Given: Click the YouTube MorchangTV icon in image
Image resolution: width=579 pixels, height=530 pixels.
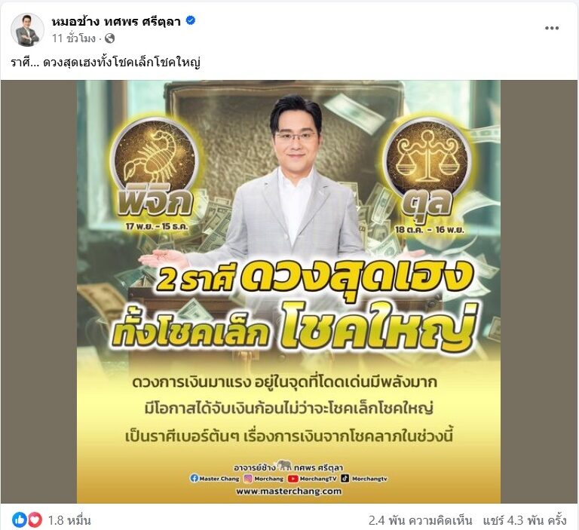Looking at the screenshot, I should point(293,478).
